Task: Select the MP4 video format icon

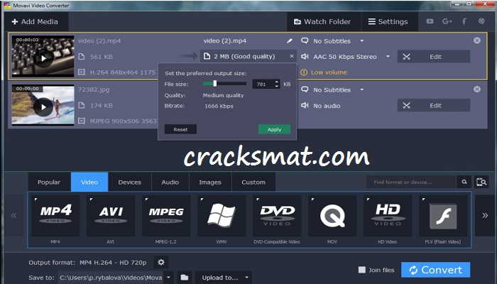Action: click(55, 216)
